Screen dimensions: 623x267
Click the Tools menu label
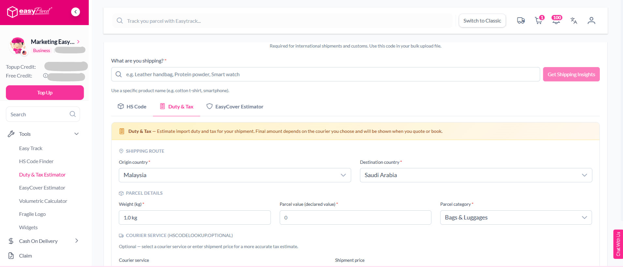point(25,134)
